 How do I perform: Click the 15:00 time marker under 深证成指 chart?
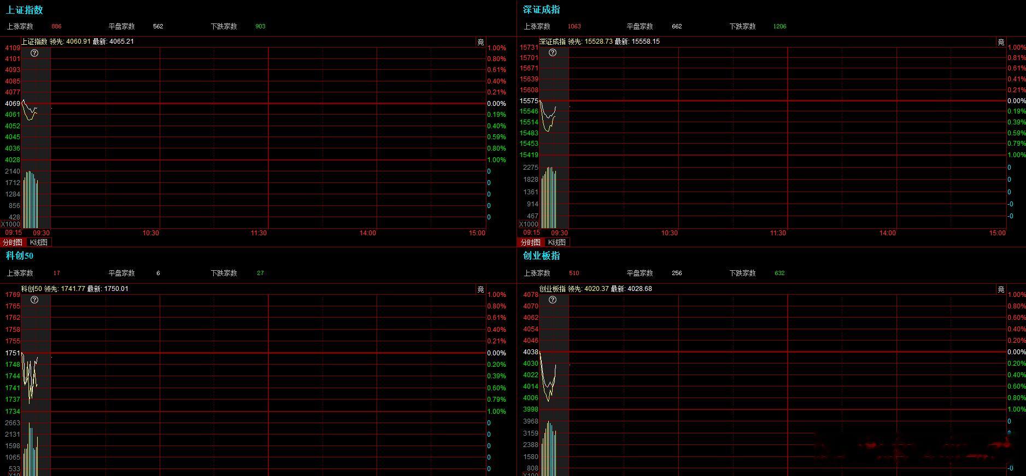tap(998, 233)
